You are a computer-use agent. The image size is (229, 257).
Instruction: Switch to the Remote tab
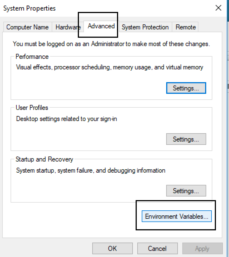[x=186, y=27]
